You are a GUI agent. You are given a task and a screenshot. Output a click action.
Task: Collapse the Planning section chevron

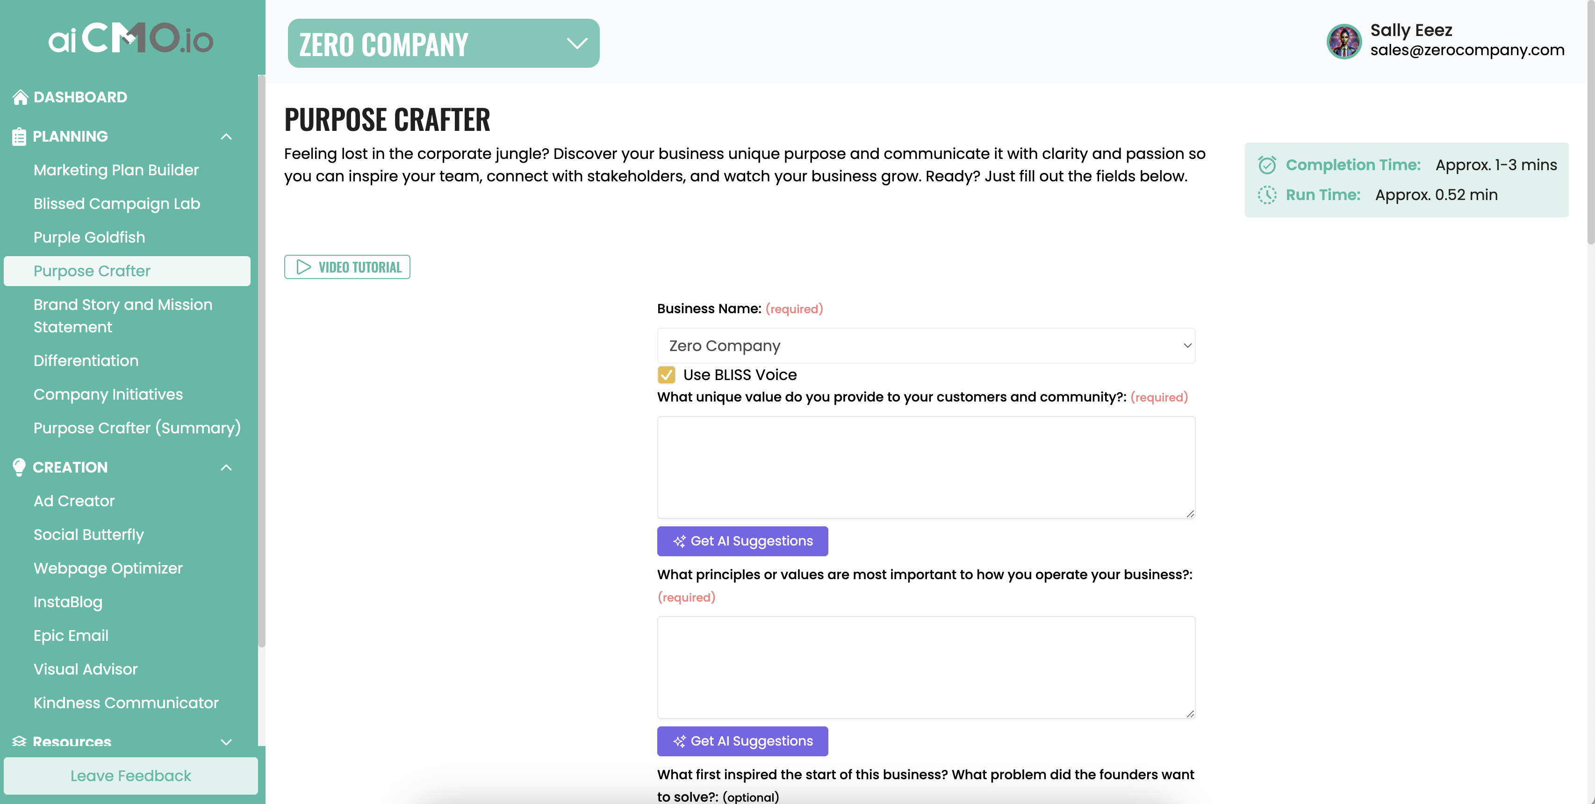click(x=227, y=136)
